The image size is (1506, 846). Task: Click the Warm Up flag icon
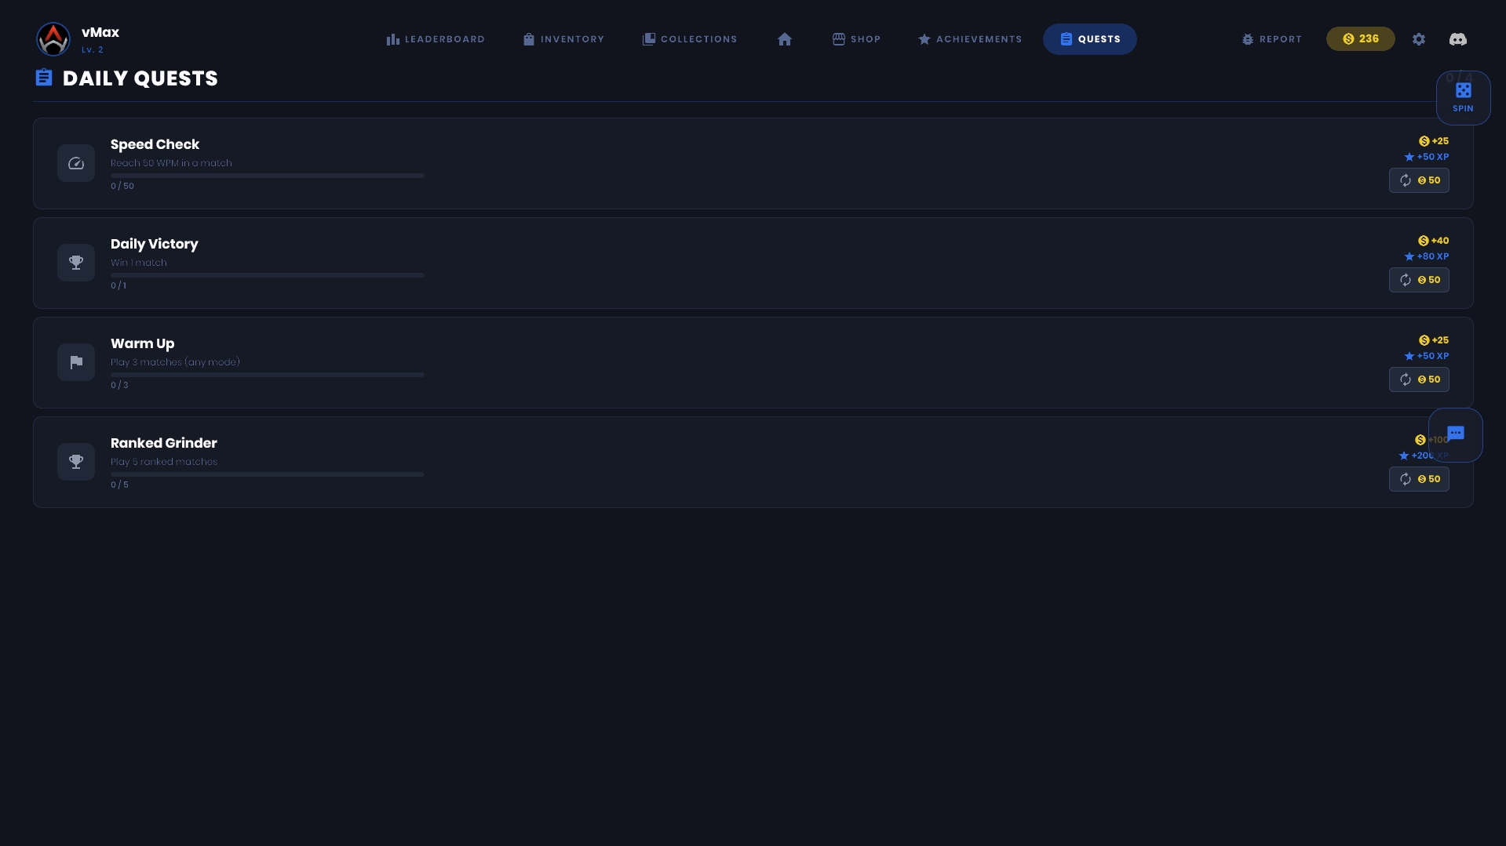76,362
